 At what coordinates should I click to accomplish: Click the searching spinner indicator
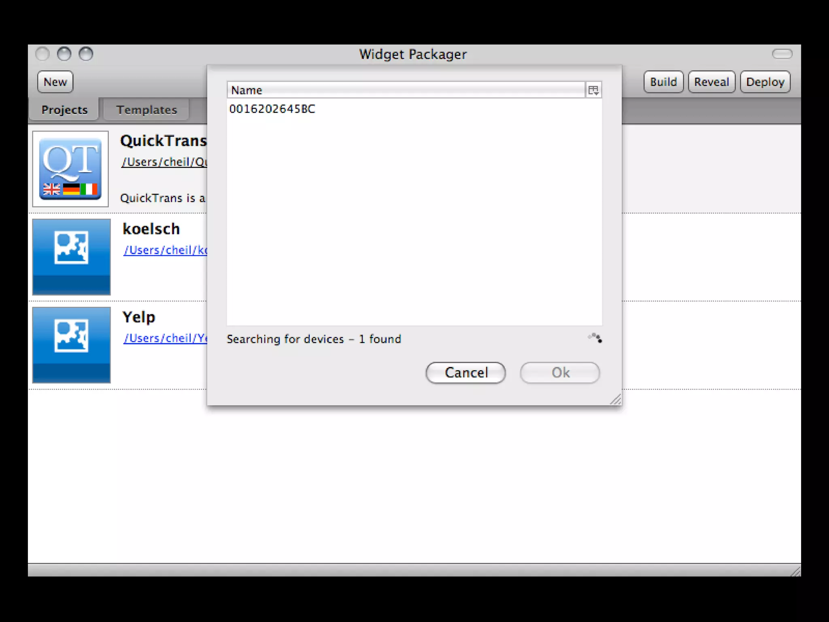[x=595, y=338]
